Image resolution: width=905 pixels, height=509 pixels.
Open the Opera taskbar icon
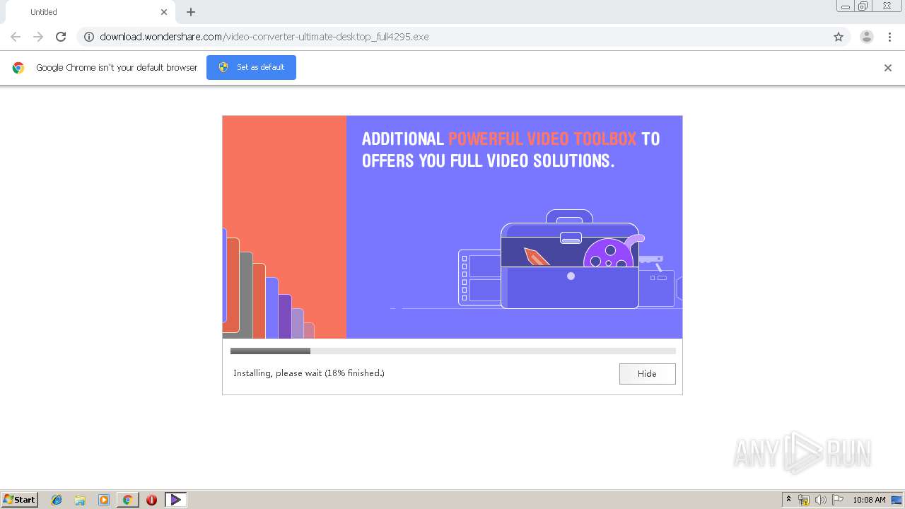click(151, 500)
